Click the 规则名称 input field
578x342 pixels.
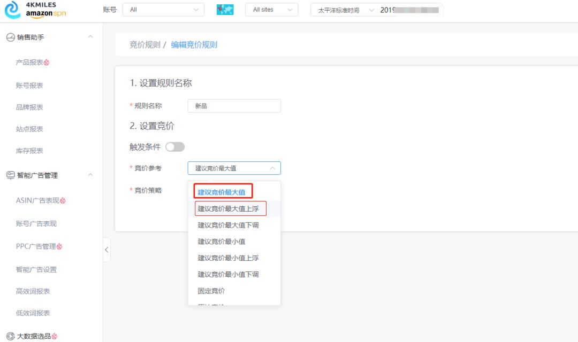coord(234,106)
